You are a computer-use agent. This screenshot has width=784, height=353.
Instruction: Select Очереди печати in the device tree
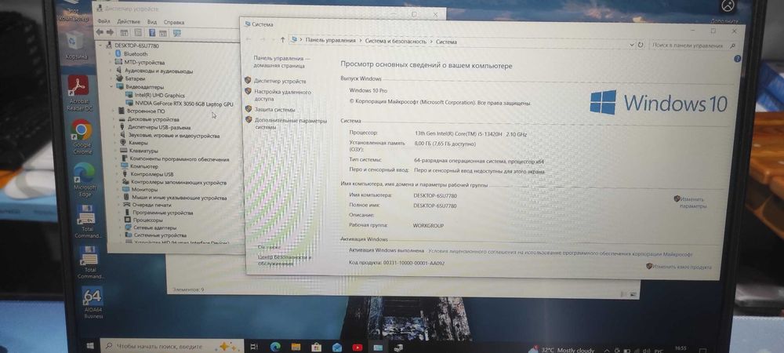tap(152, 205)
